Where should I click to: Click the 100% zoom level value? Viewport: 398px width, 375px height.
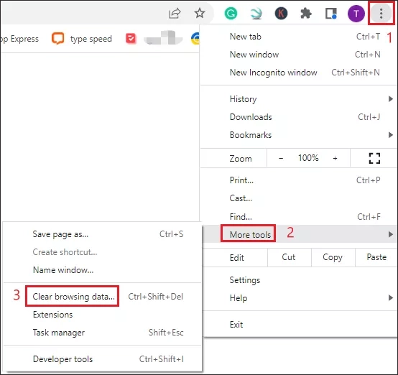coord(308,158)
